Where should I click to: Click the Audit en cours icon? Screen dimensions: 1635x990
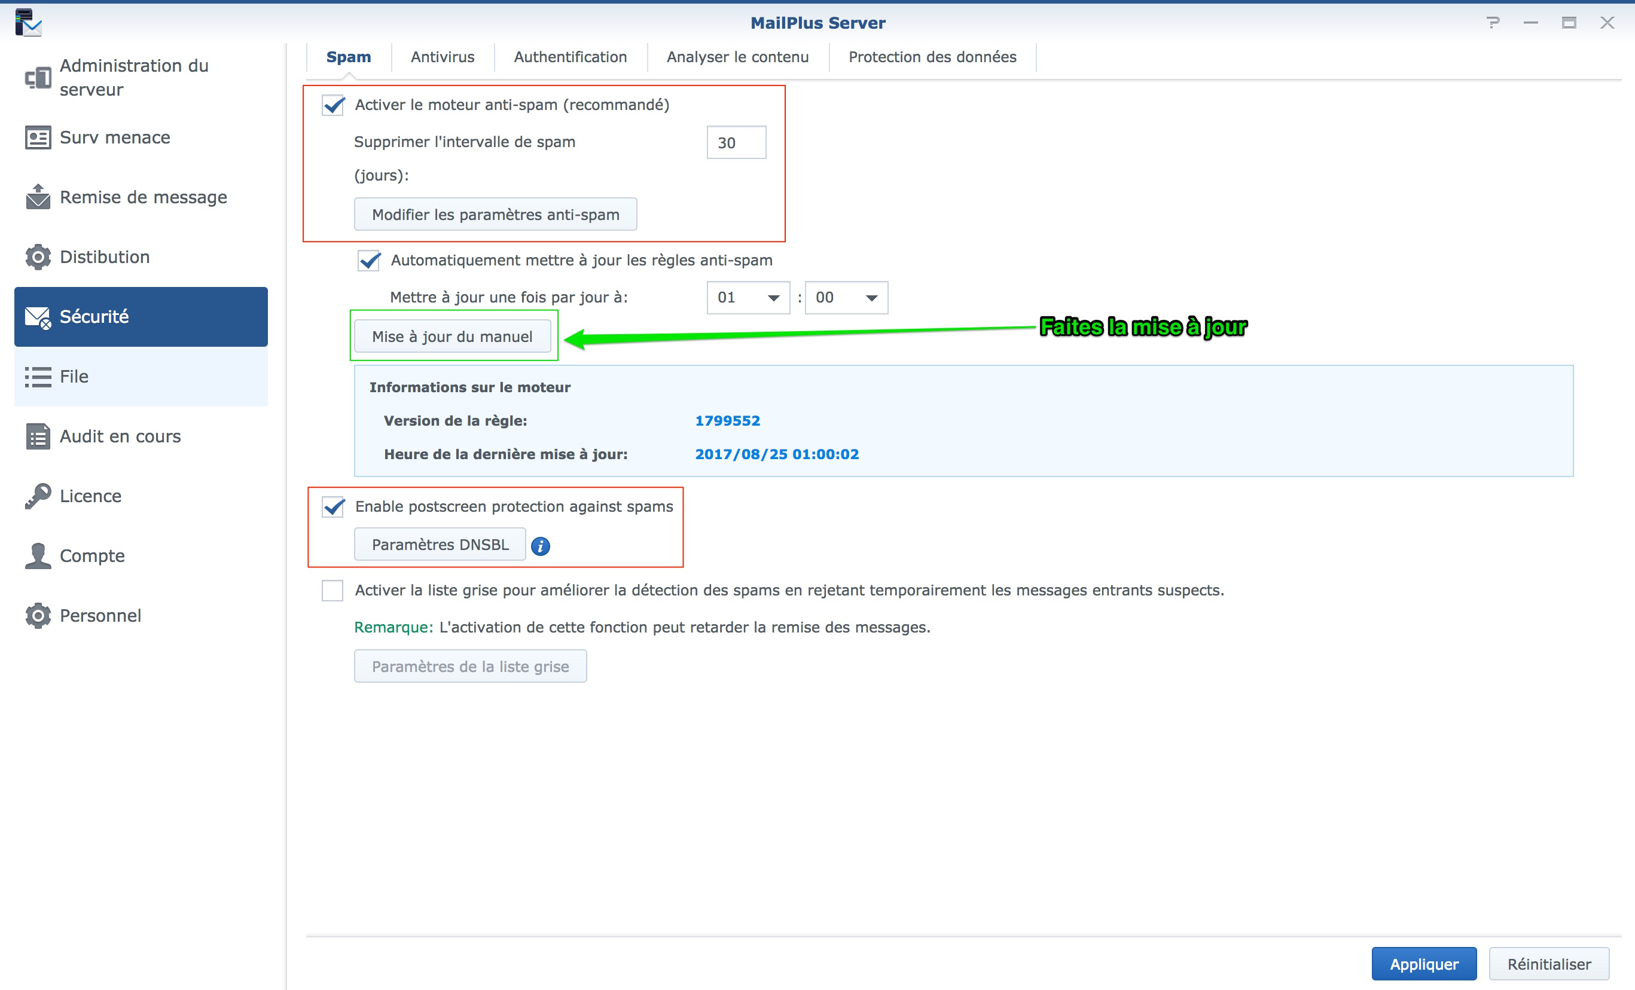click(38, 436)
